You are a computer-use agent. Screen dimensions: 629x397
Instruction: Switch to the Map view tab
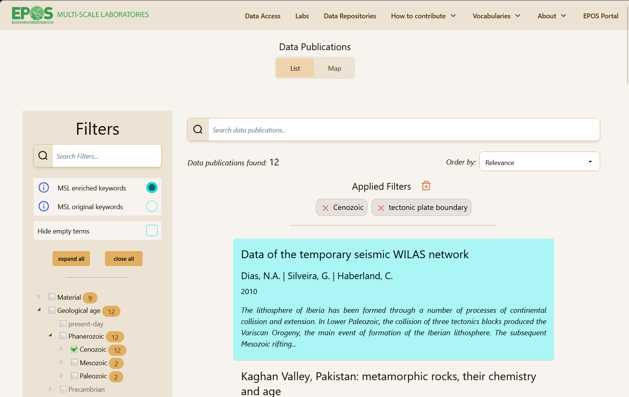point(335,68)
